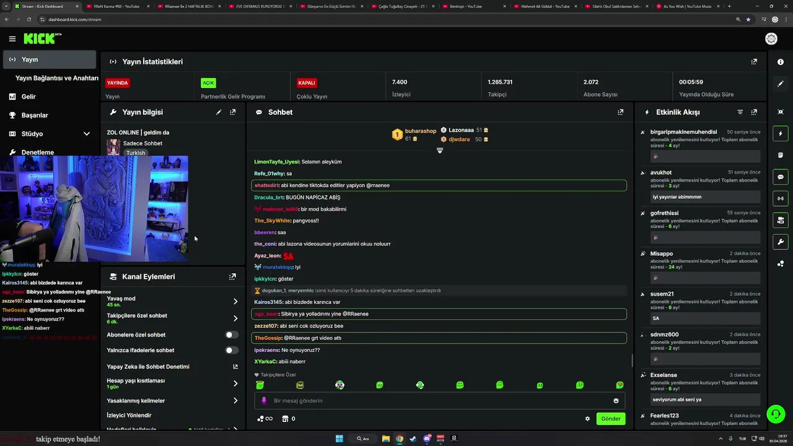Send the message with the Gönder button

[x=611, y=419]
